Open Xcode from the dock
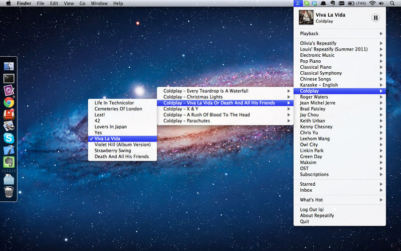 [x=9, y=150]
